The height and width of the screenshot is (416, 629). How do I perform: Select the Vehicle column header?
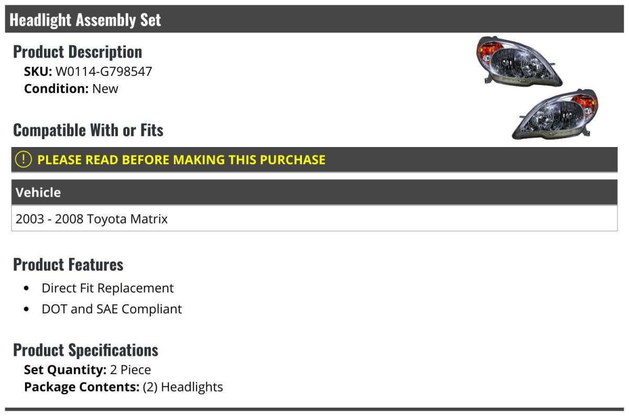tap(38, 193)
